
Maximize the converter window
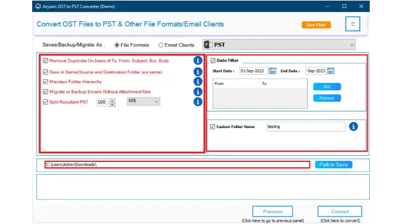pos(345,6)
